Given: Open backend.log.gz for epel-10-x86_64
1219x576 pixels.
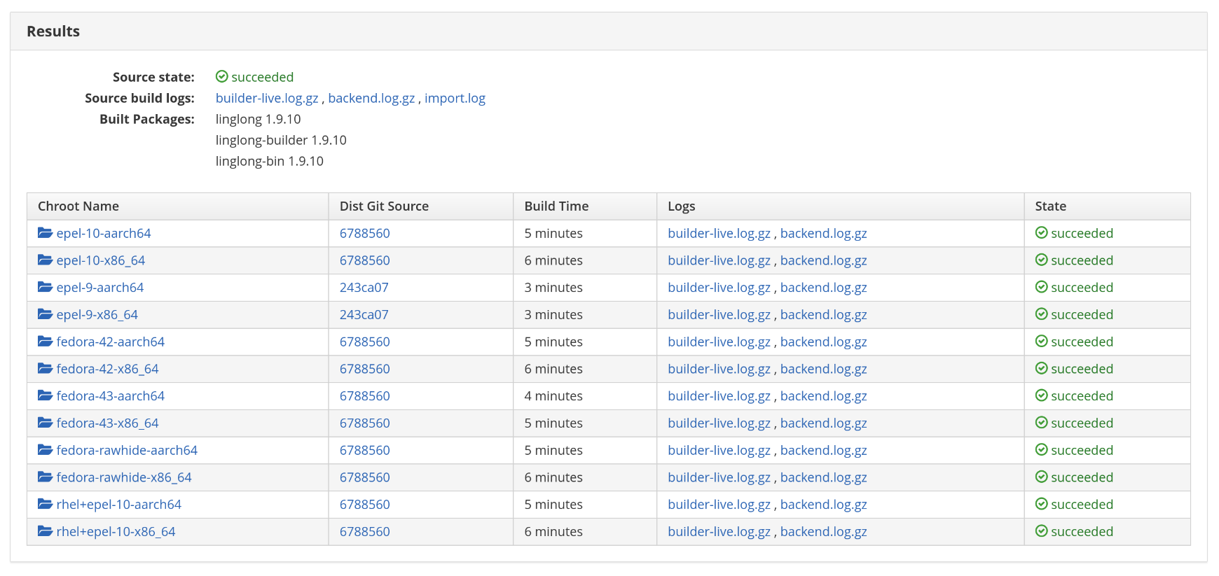Looking at the screenshot, I should 824,260.
